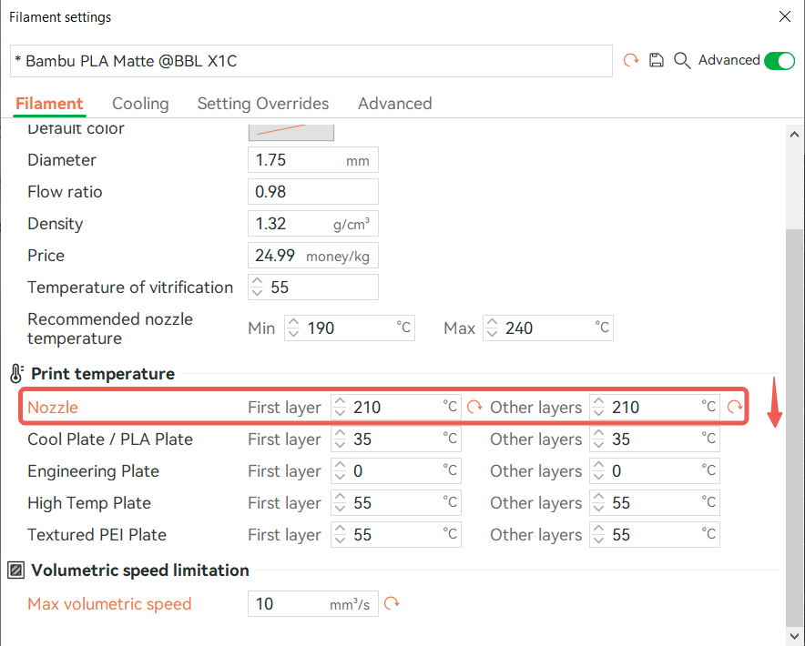Click the reset preset icon beside the preset name

(x=631, y=60)
